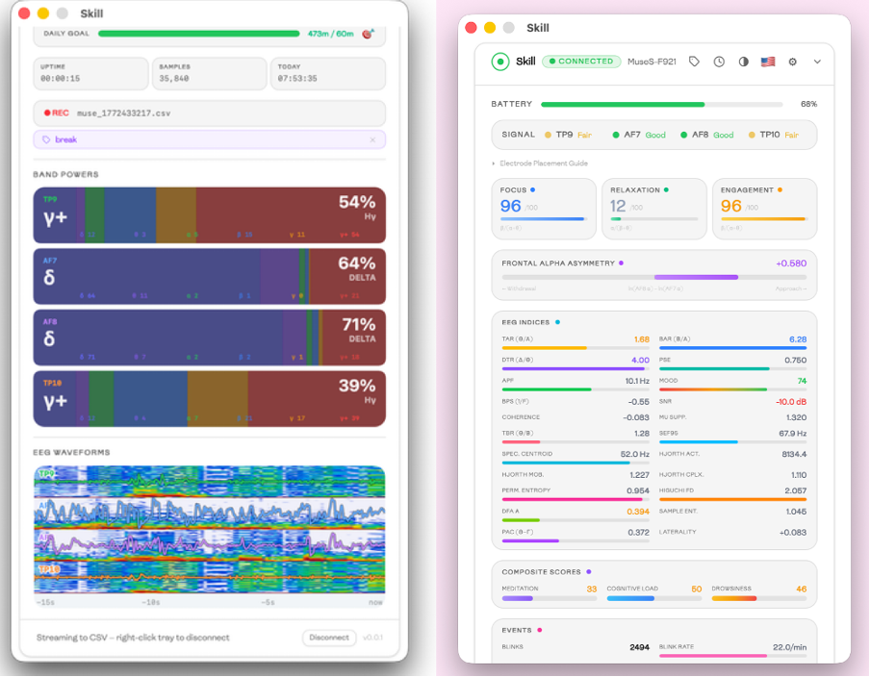
Task: Open the Focus score card
Action: pos(544,209)
